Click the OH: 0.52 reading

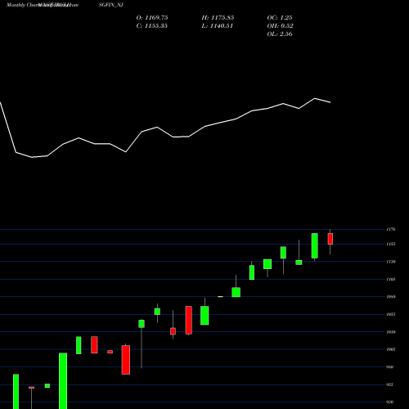point(281,26)
